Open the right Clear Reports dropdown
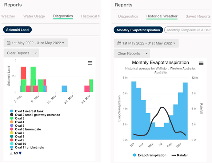212x163 pixels. pos(132,54)
